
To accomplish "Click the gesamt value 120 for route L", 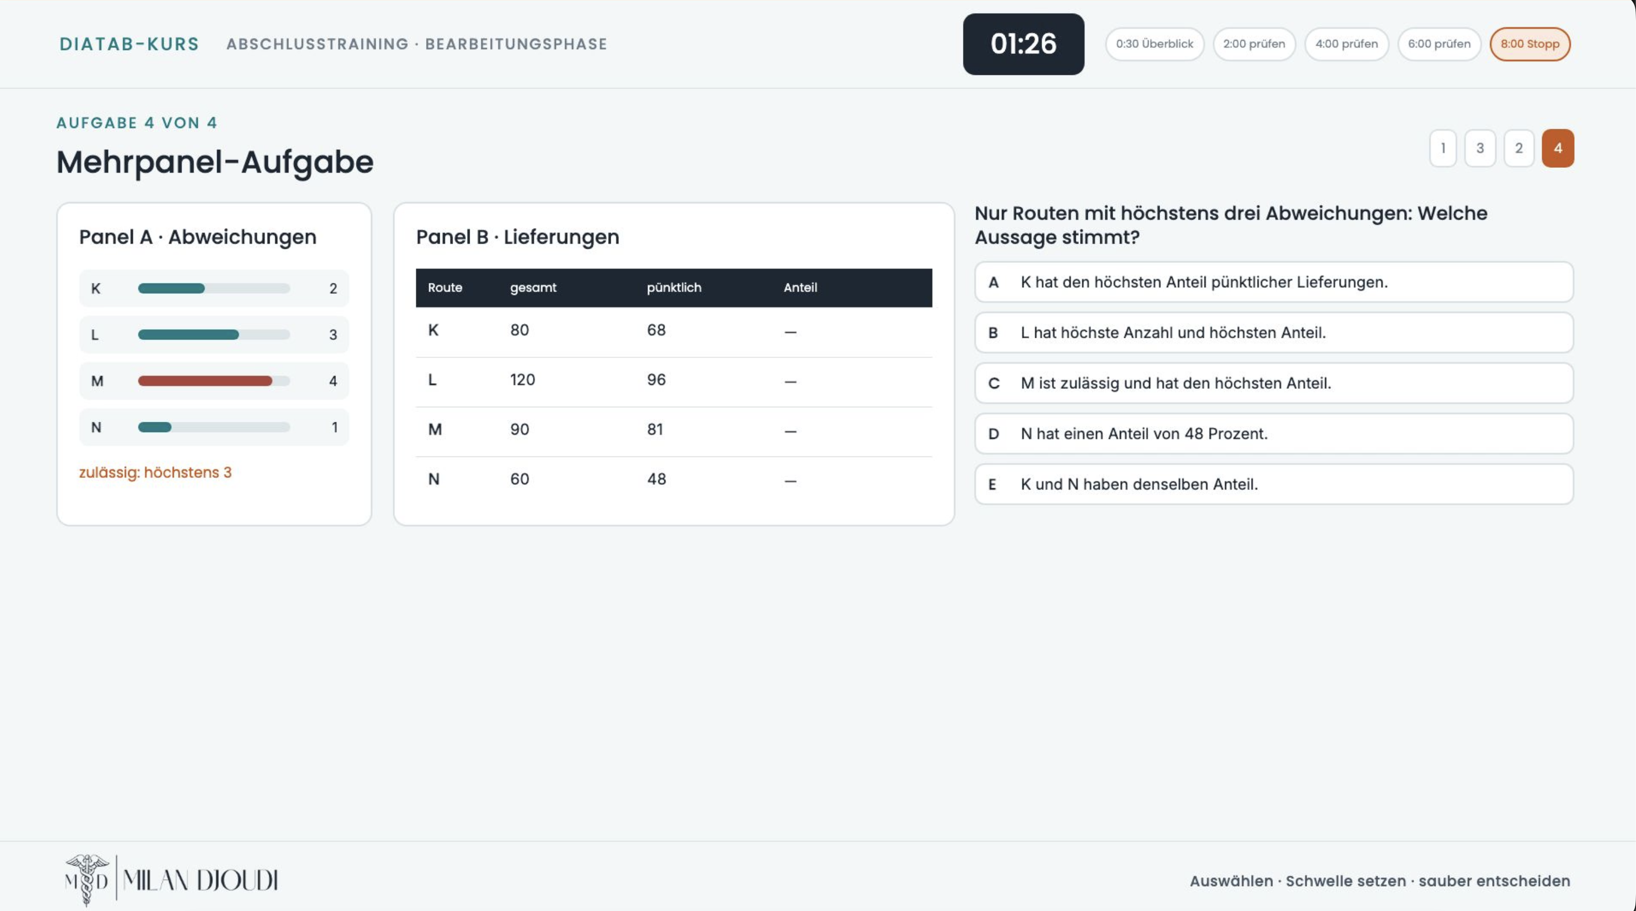I will (x=522, y=379).
